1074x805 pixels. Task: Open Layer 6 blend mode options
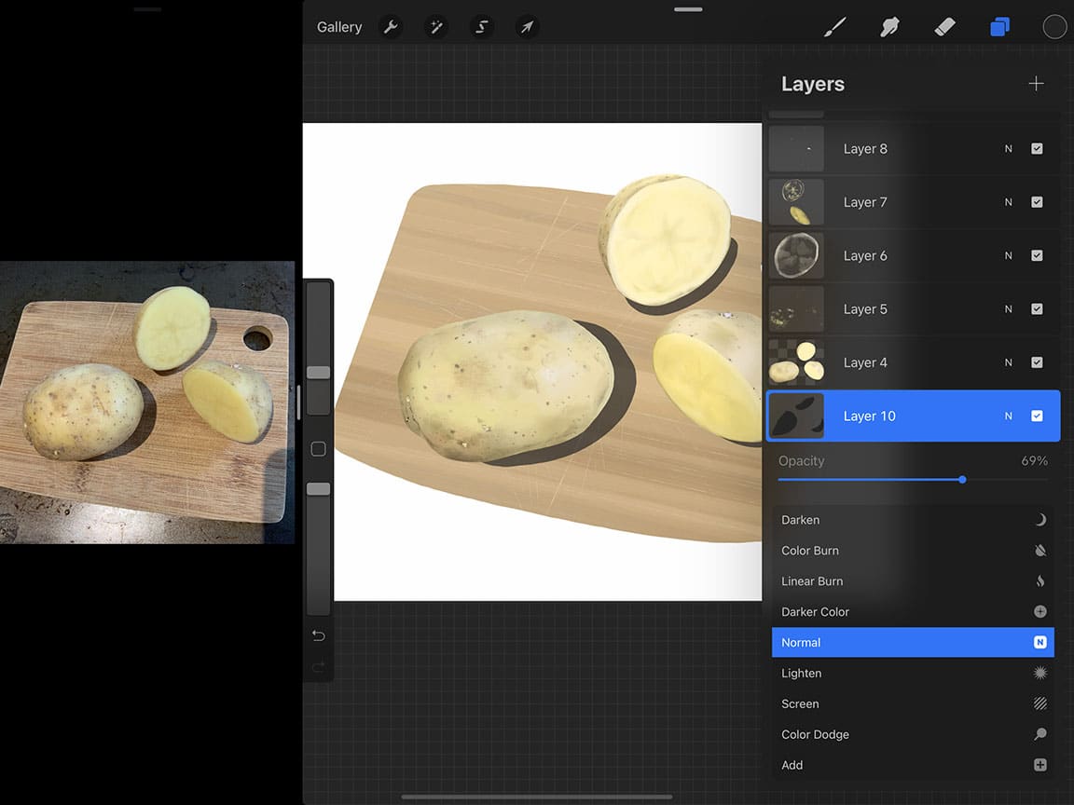[x=1008, y=255]
